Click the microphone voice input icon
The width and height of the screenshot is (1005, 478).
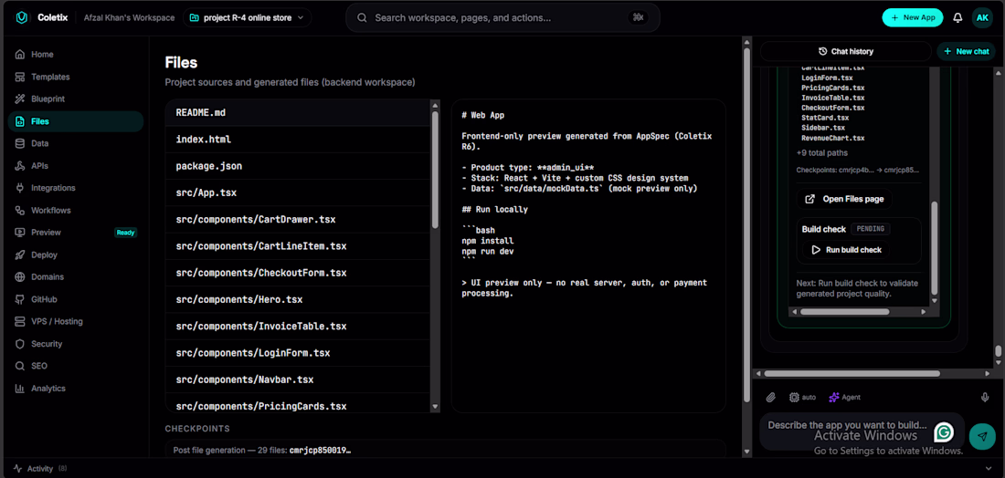click(985, 398)
